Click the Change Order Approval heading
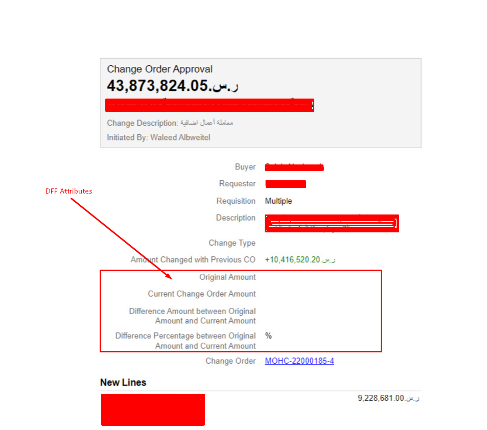The image size is (487, 430). point(159,69)
